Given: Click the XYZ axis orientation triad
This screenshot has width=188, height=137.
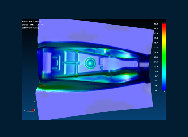Looking at the screenshot, I should pyautogui.click(x=30, y=106).
